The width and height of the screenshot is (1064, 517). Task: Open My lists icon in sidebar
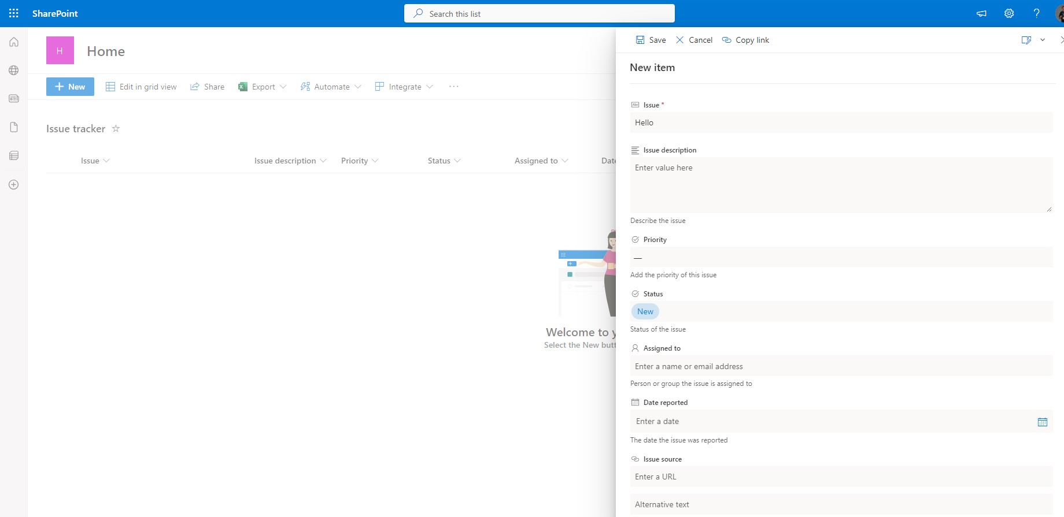14,155
